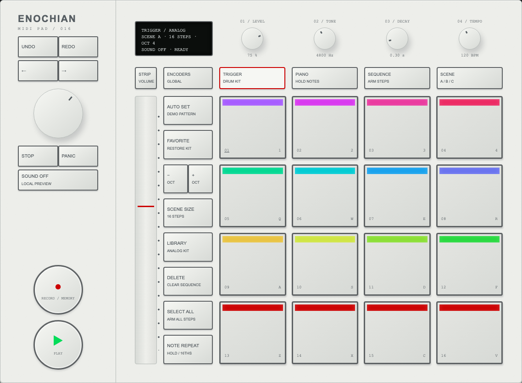This screenshot has width=522, height=383.
Task: Tap pad 04 with crimson strip
Action: (469, 127)
